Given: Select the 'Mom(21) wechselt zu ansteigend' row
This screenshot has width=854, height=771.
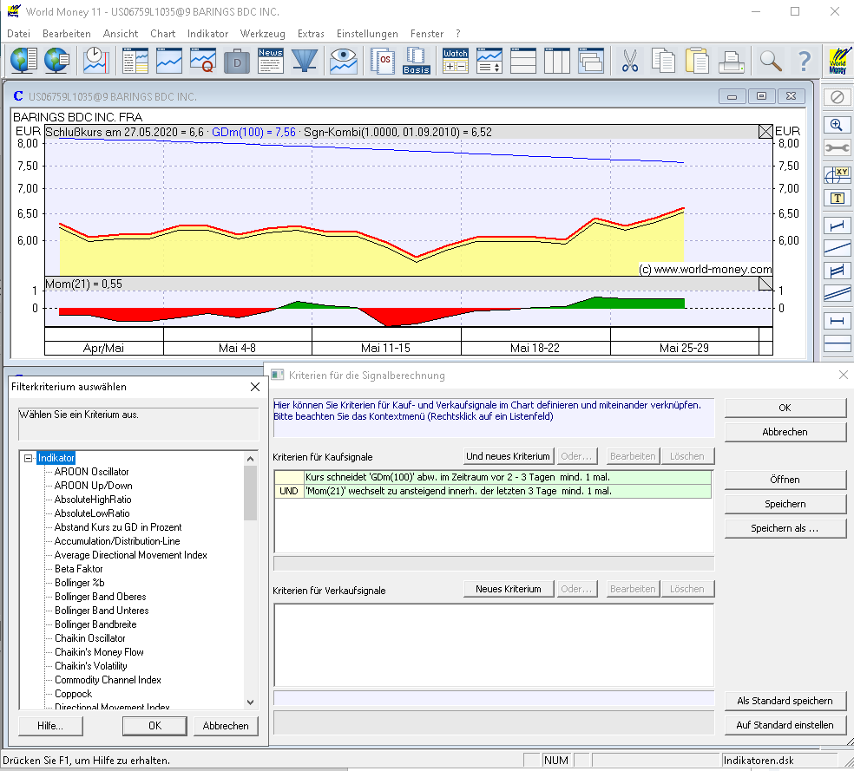Looking at the screenshot, I should click(x=493, y=492).
